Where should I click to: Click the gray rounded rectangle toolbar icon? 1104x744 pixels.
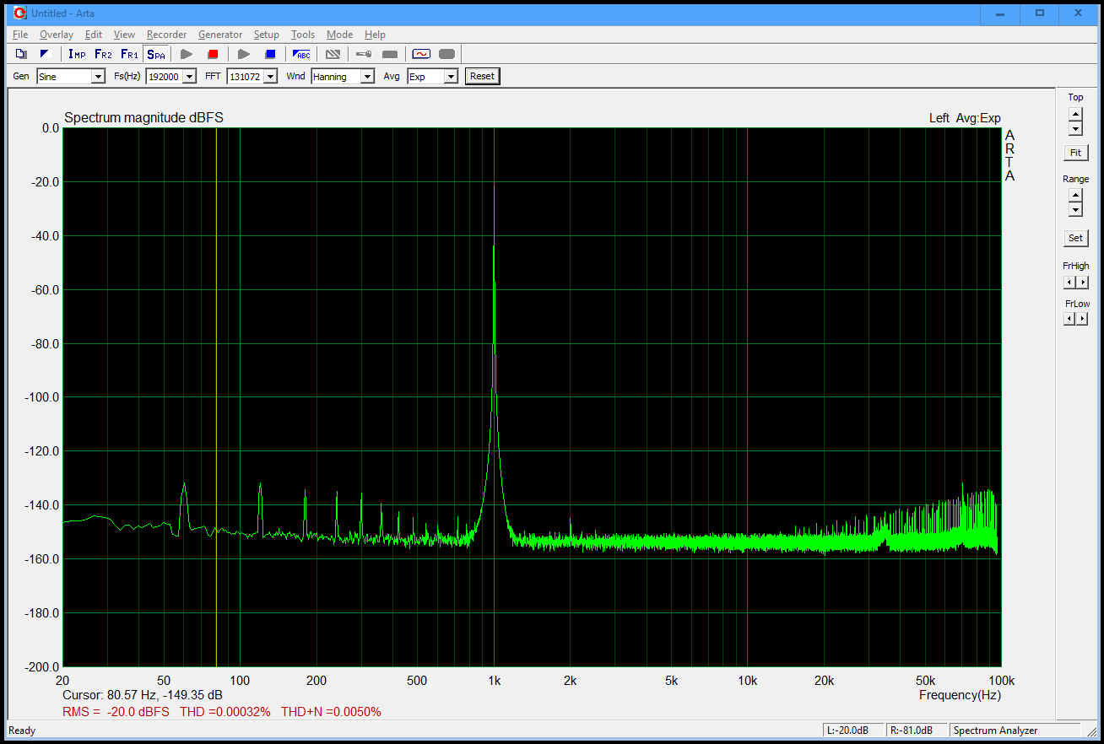click(x=446, y=54)
